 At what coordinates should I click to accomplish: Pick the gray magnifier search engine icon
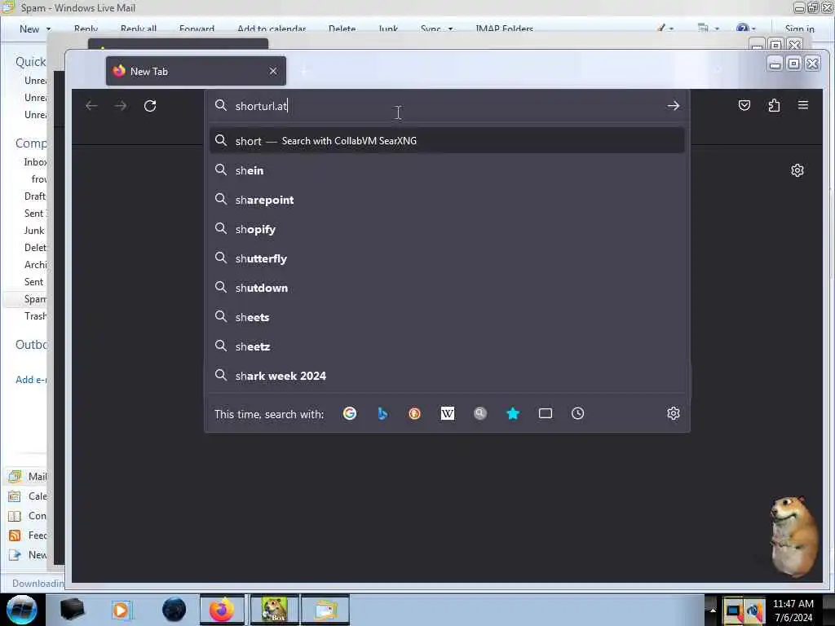(479, 413)
